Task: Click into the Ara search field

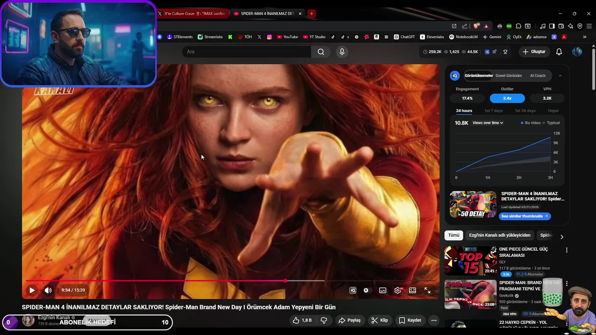Action: tap(247, 52)
